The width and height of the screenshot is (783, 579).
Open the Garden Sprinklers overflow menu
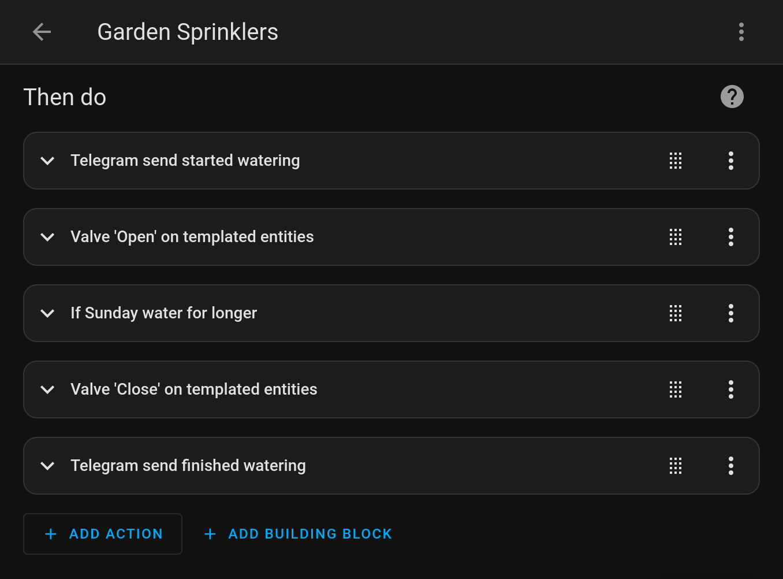click(x=741, y=32)
